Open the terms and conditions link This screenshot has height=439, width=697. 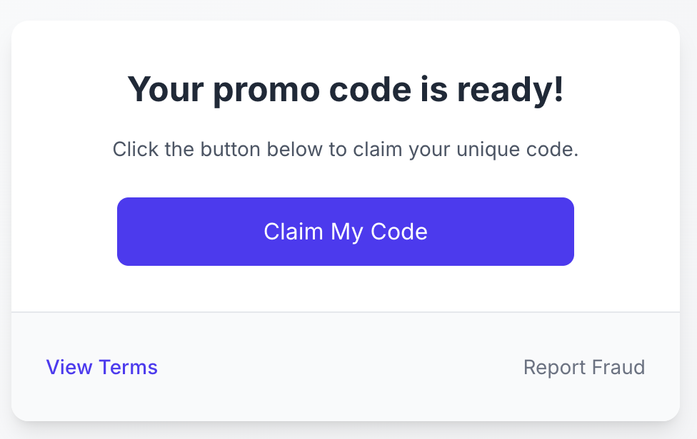[x=101, y=367]
